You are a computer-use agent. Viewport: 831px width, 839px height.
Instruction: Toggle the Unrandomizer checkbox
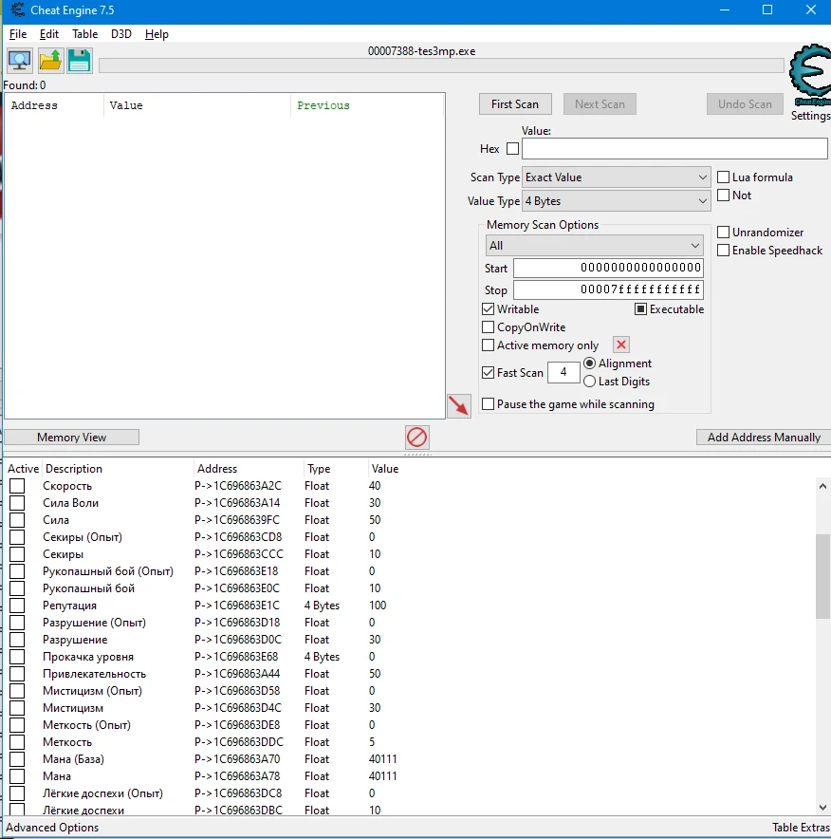[x=723, y=232]
